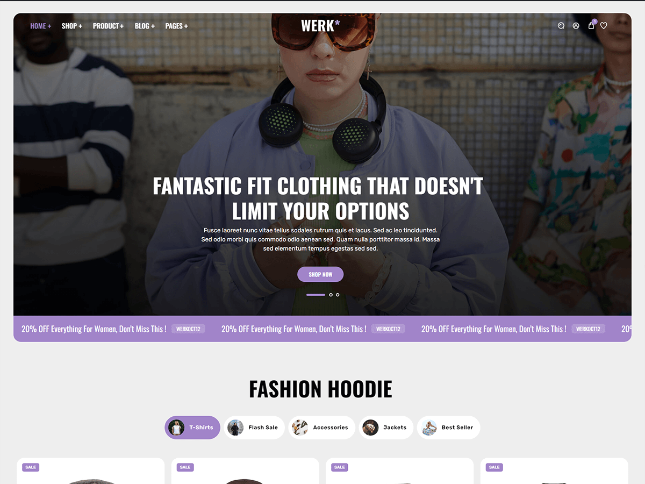Select the Jackets category pill
This screenshot has height=484, width=645.
click(x=386, y=428)
